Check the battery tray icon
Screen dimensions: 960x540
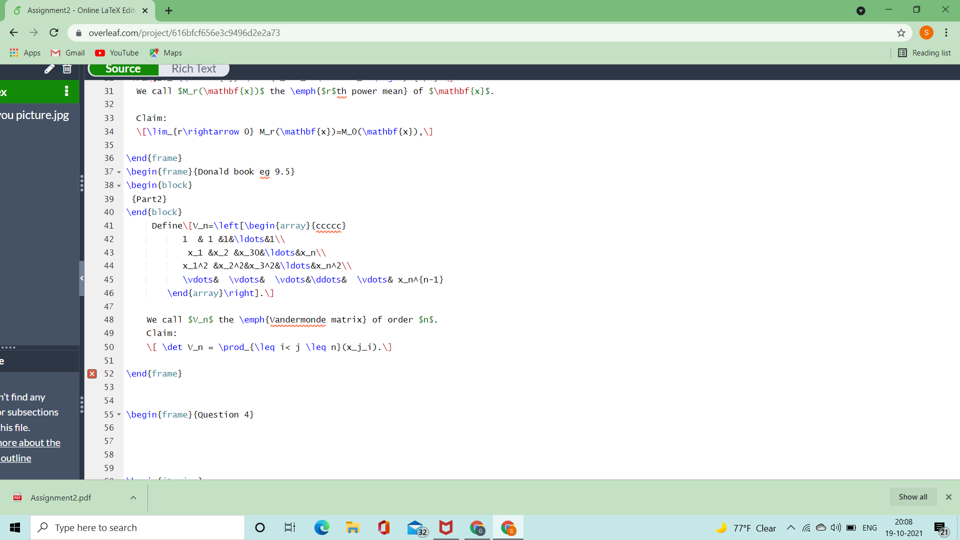(851, 527)
